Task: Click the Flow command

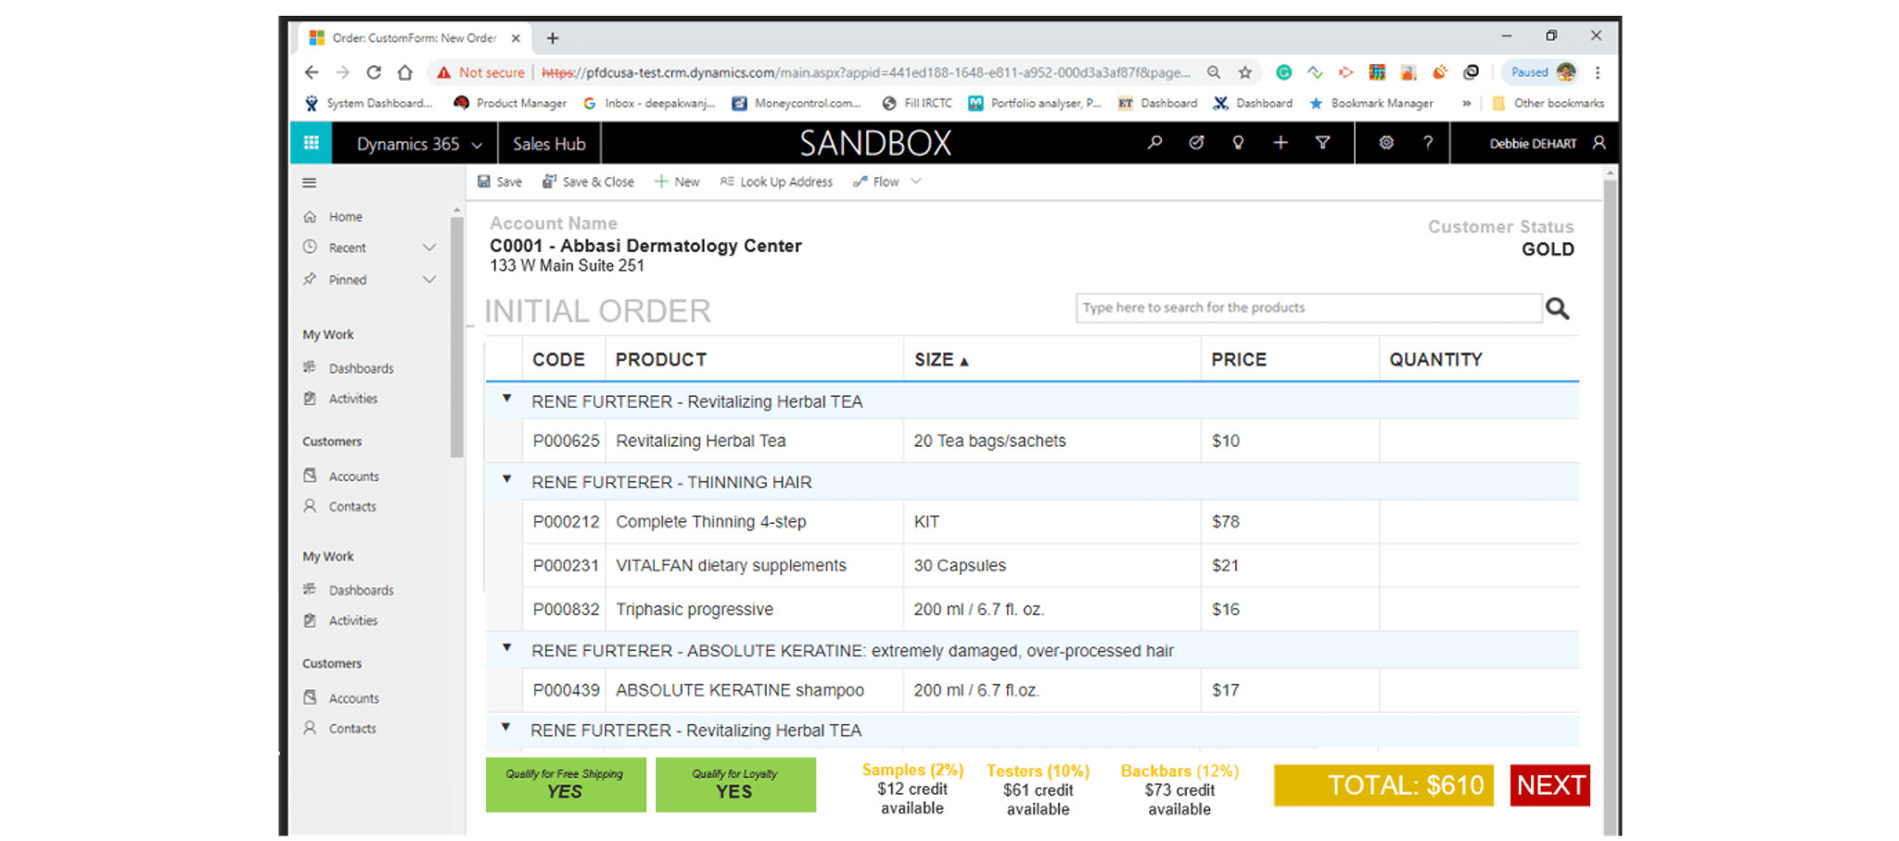Action: 876,182
